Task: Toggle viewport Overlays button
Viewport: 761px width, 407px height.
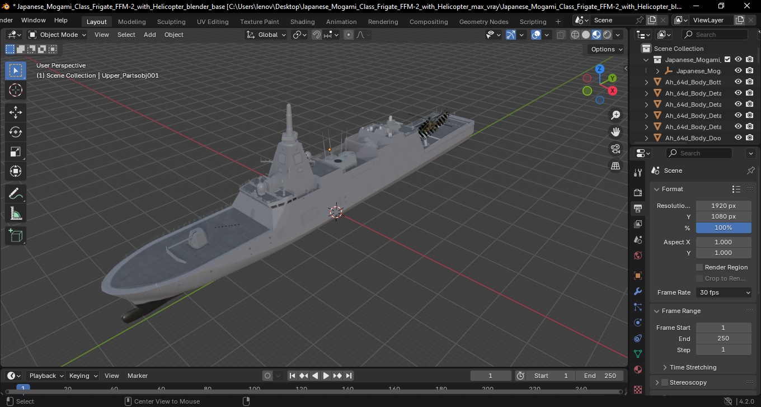Action: [536, 35]
